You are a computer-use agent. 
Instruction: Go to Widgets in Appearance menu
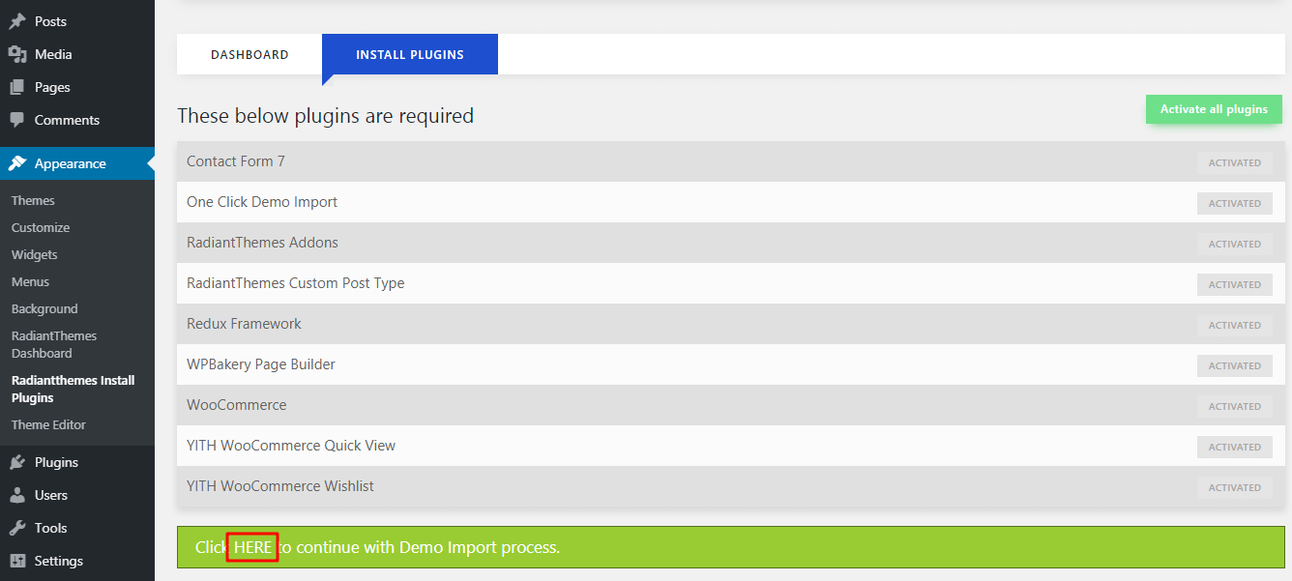(x=35, y=254)
